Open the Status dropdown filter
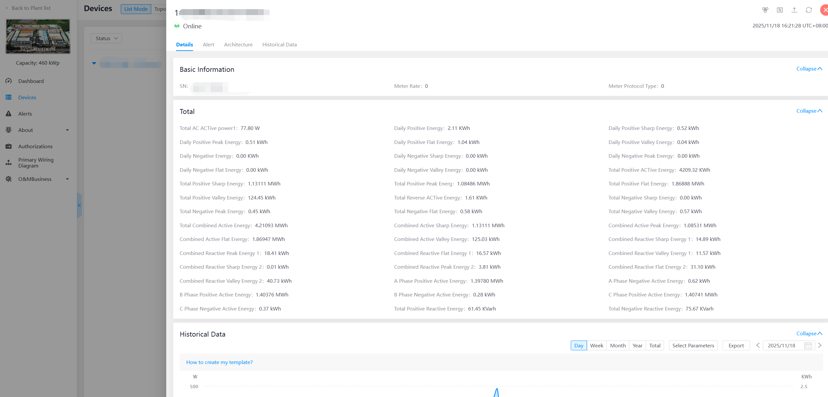 (x=106, y=38)
